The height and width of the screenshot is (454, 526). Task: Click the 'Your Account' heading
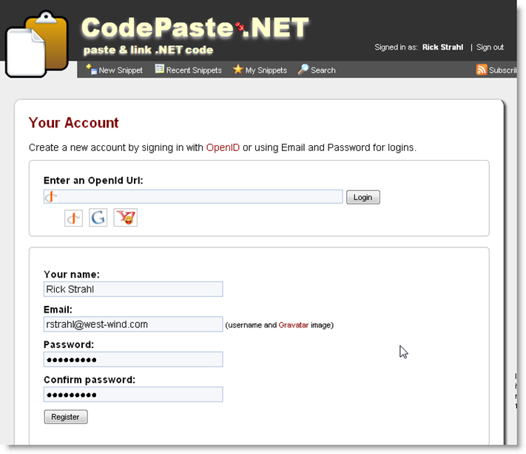(x=73, y=122)
